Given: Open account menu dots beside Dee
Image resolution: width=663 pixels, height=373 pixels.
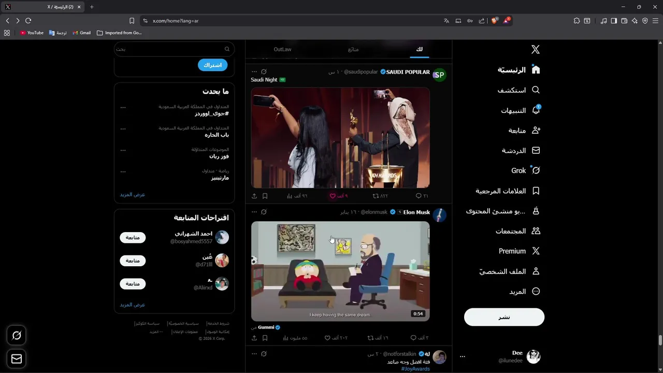Looking at the screenshot, I should point(463,356).
